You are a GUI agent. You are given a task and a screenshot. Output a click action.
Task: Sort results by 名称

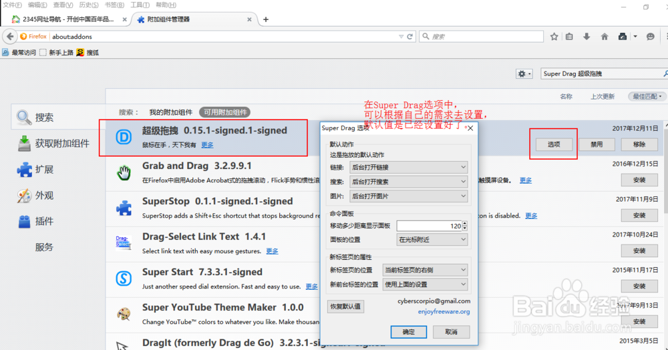pyautogui.click(x=566, y=97)
